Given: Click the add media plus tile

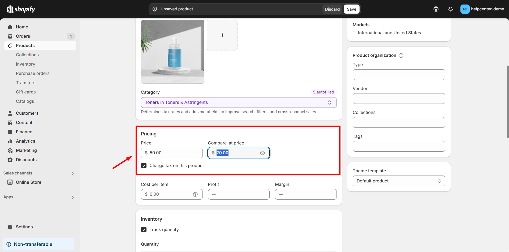Looking at the screenshot, I should pyautogui.click(x=222, y=35).
